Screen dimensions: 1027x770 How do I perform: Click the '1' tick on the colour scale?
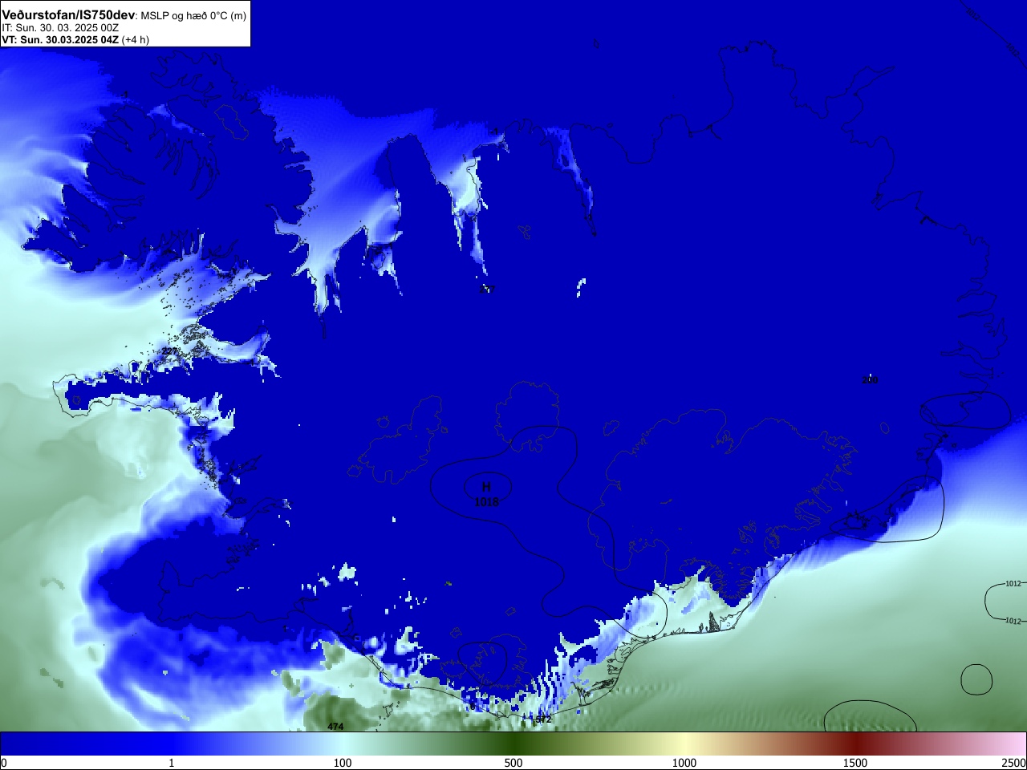(171, 763)
